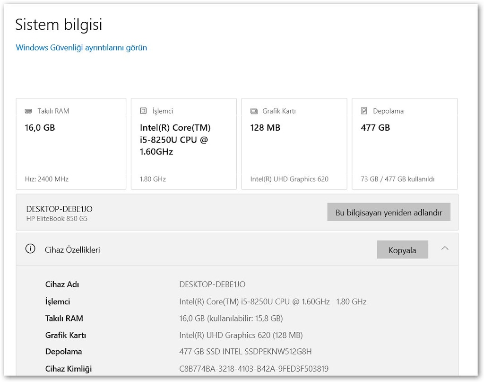
Task: Click the info circle icon next to Cihaz Özellikleri
Action: click(x=30, y=249)
